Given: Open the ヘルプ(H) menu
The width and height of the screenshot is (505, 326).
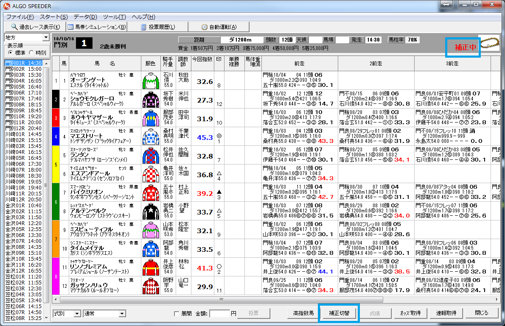Looking at the screenshot, I should point(143,17).
